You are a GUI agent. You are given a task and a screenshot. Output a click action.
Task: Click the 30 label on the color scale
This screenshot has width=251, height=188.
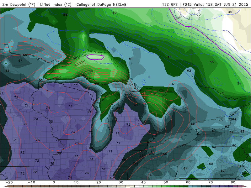point(121,182)
